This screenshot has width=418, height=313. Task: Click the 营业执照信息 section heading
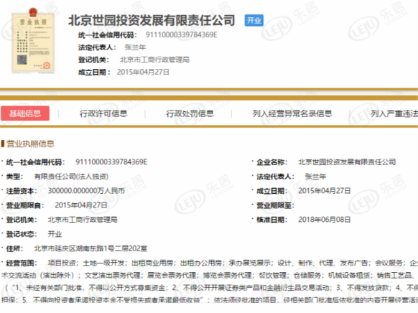coord(30,144)
